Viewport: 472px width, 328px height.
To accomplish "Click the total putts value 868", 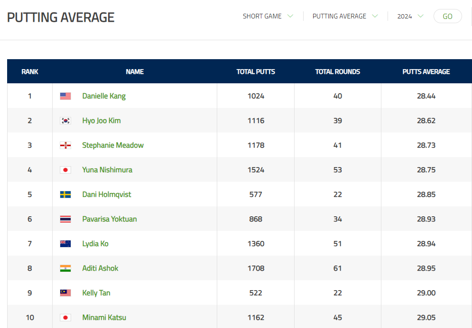I will (x=256, y=219).
